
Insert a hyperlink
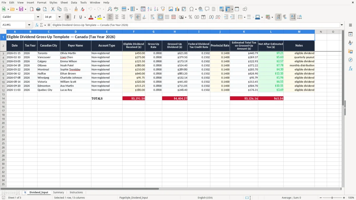[201, 9]
